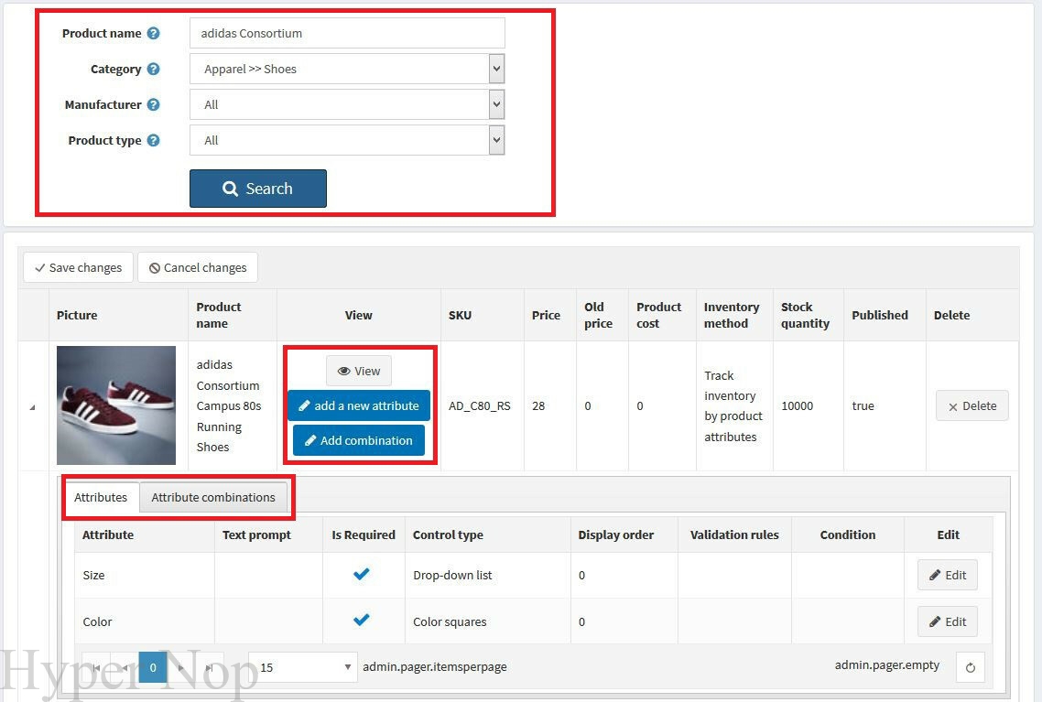Open the Manufacturer dropdown

(x=347, y=105)
